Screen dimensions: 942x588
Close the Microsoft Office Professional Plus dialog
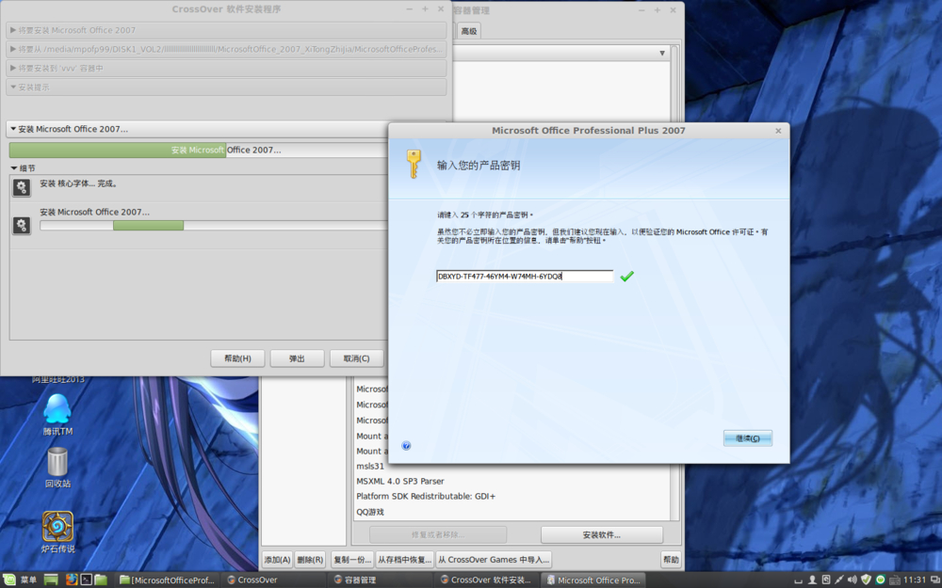coord(778,130)
